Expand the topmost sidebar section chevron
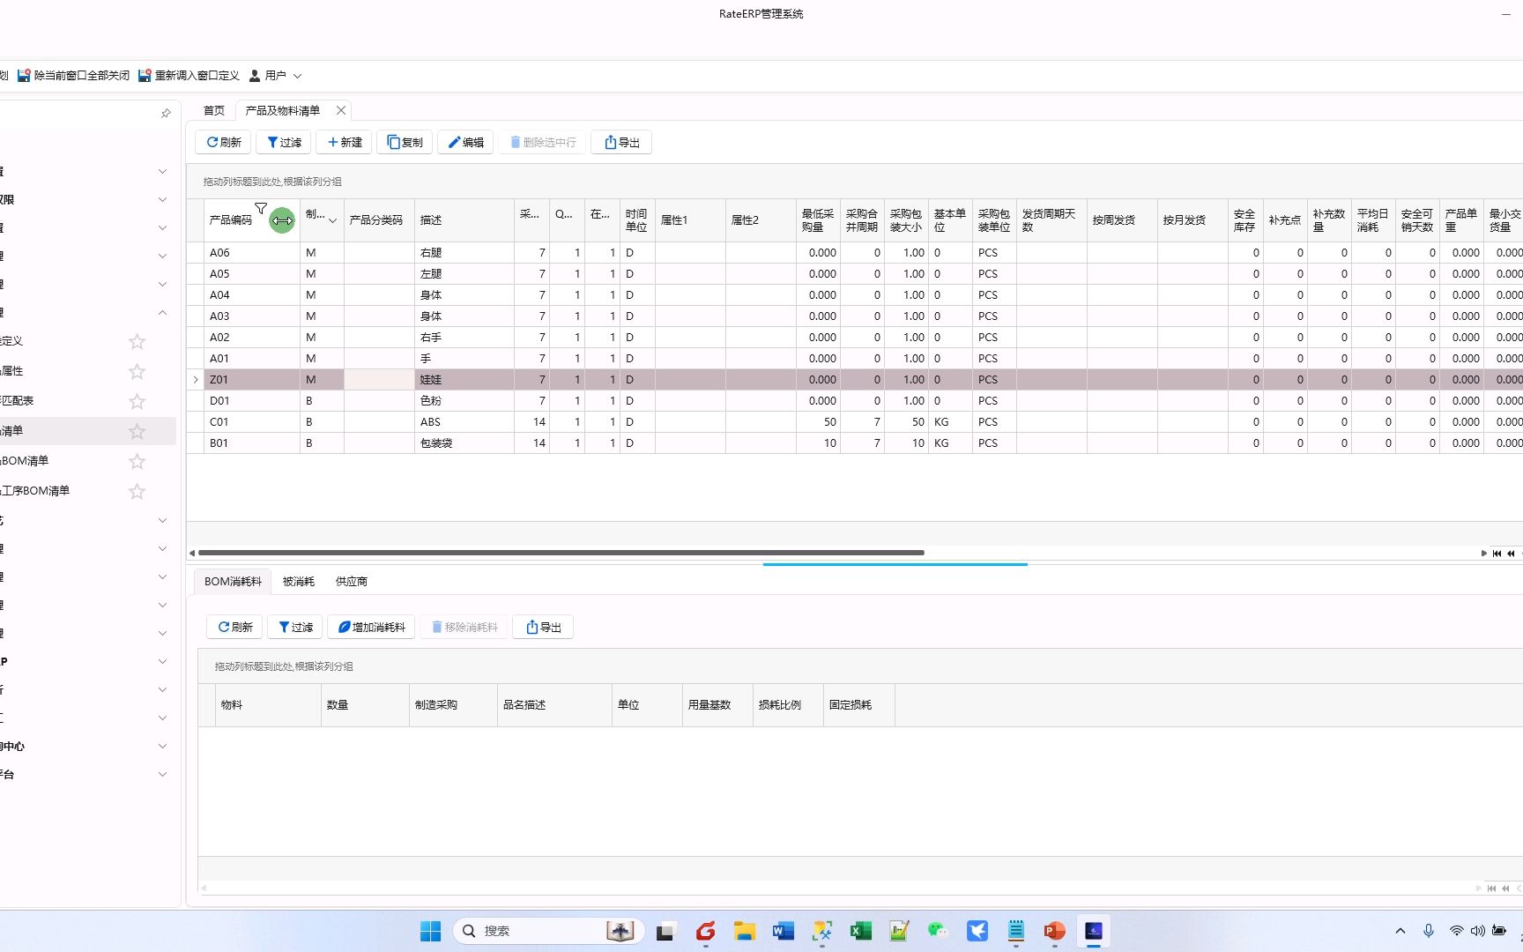1523x952 pixels. 162,171
